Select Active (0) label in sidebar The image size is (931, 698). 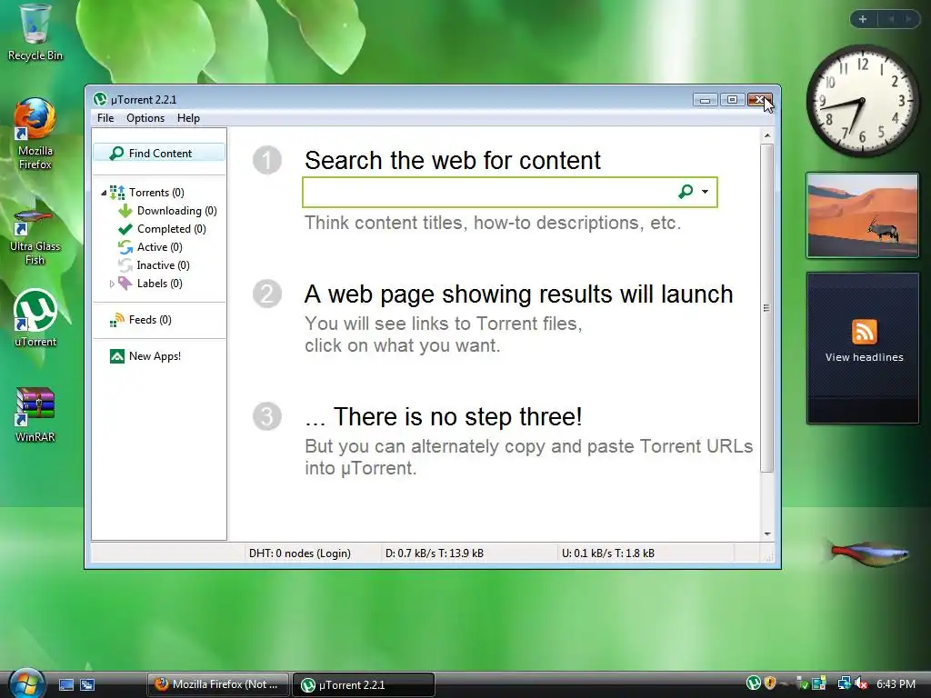[160, 247]
